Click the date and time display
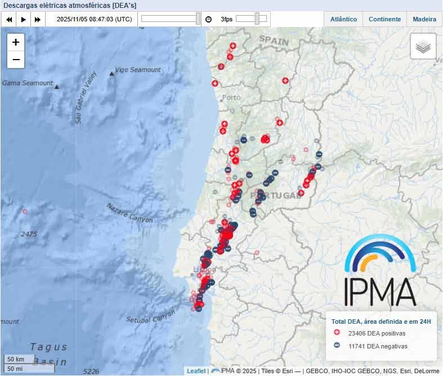 pyautogui.click(x=95, y=19)
